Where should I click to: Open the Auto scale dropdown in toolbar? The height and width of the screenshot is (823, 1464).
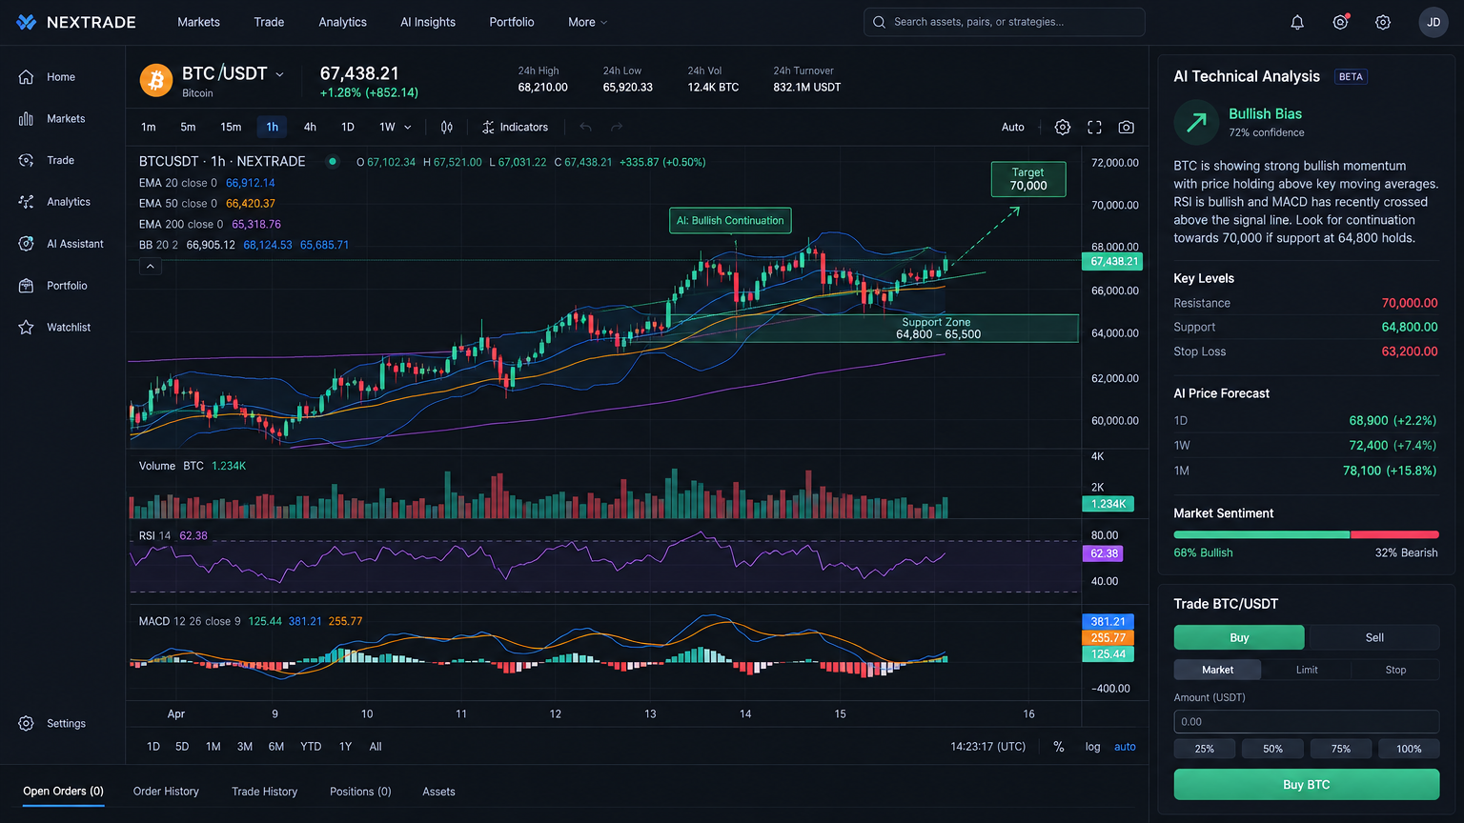coord(1013,127)
